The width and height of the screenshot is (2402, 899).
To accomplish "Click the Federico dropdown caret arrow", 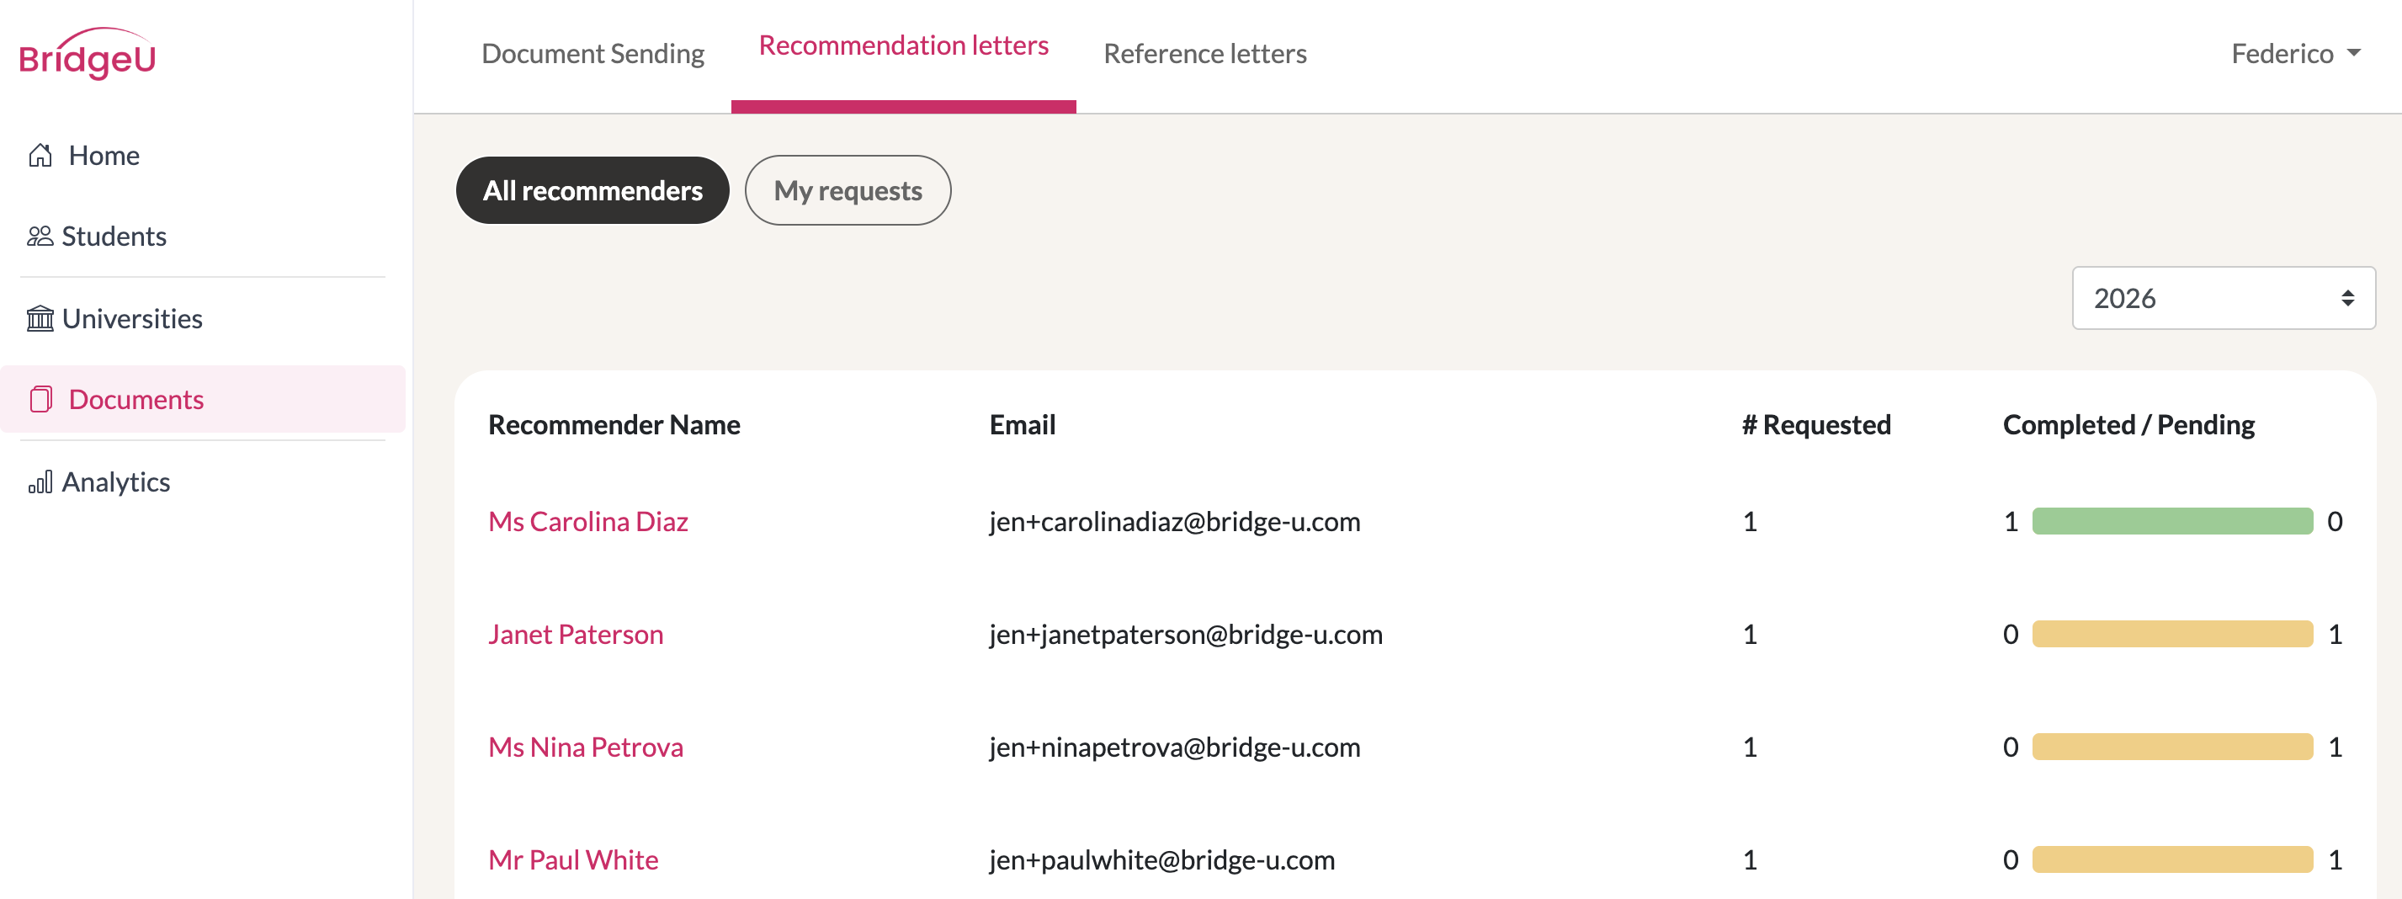I will 2353,53.
